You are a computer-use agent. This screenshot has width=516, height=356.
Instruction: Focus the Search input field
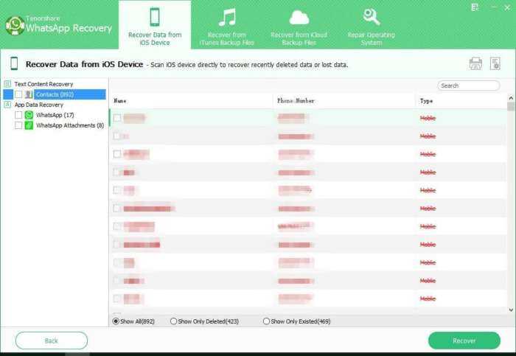469,85
